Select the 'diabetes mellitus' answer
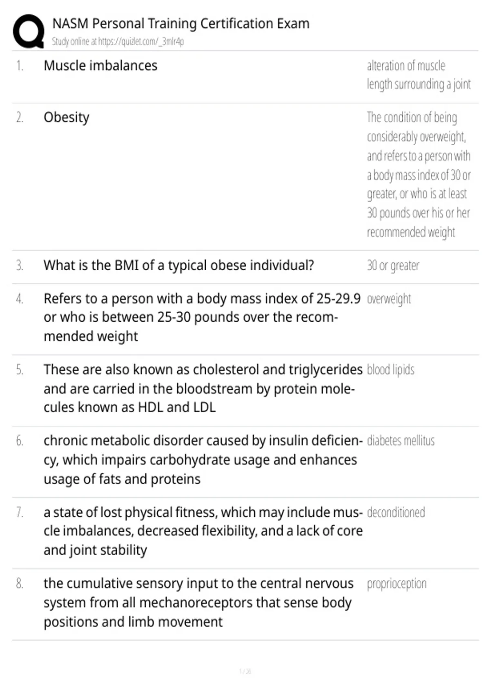The height and width of the screenshot is (694, 490). (401, 440)
